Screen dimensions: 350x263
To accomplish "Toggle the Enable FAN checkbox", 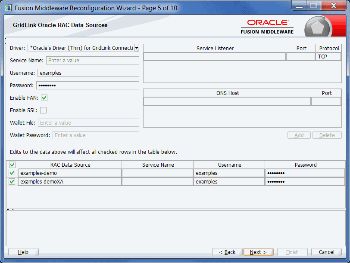I will pyautogui.click(x=44, y=98).
